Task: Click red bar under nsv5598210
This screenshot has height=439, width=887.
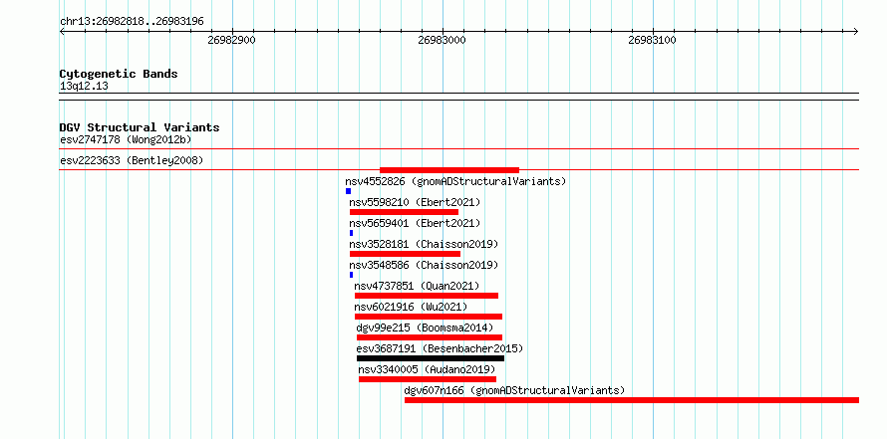Action: click(404, 212)
